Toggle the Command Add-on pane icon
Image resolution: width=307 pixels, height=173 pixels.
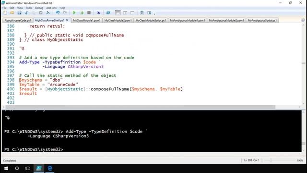click(149, 13)
